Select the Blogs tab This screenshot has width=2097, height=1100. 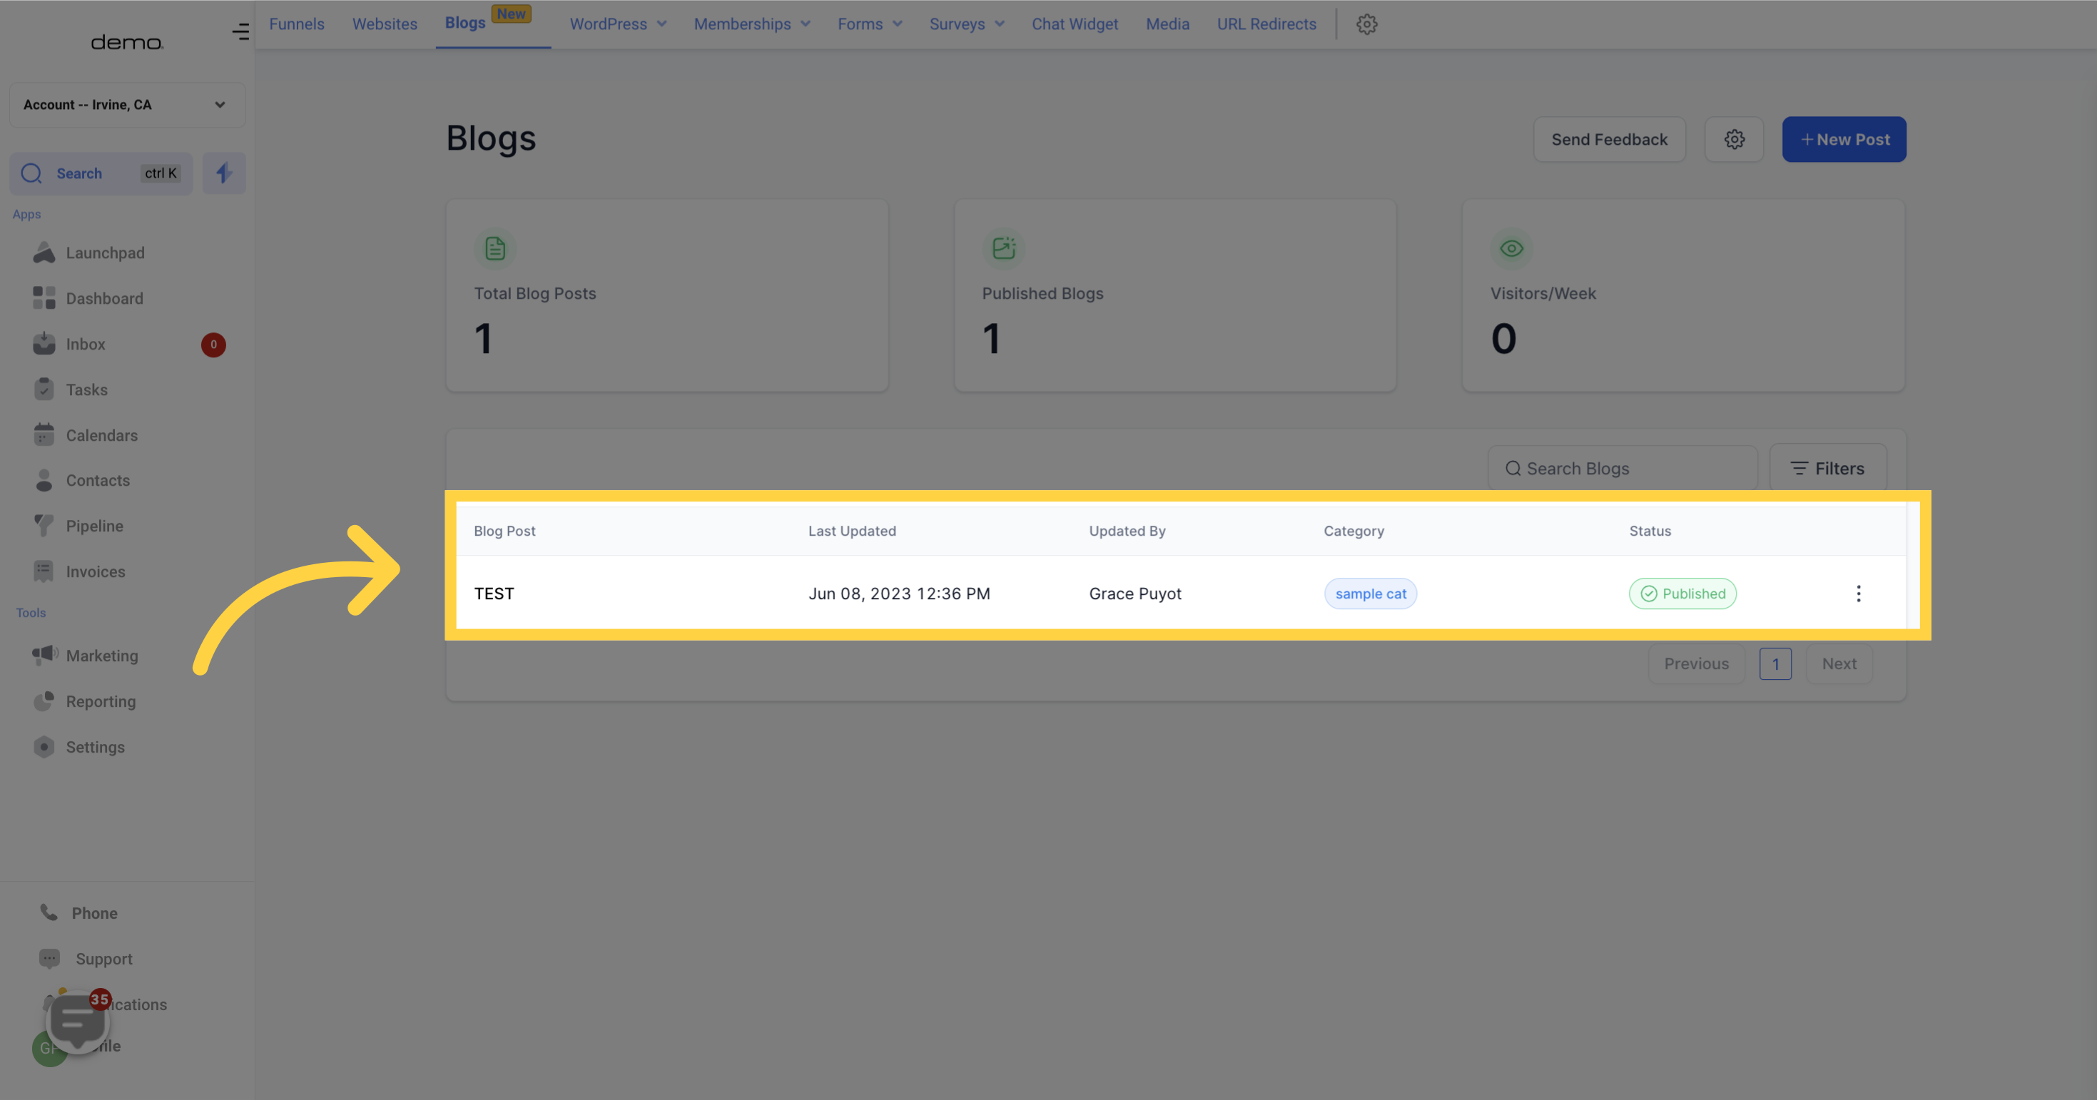pos(466,23)
